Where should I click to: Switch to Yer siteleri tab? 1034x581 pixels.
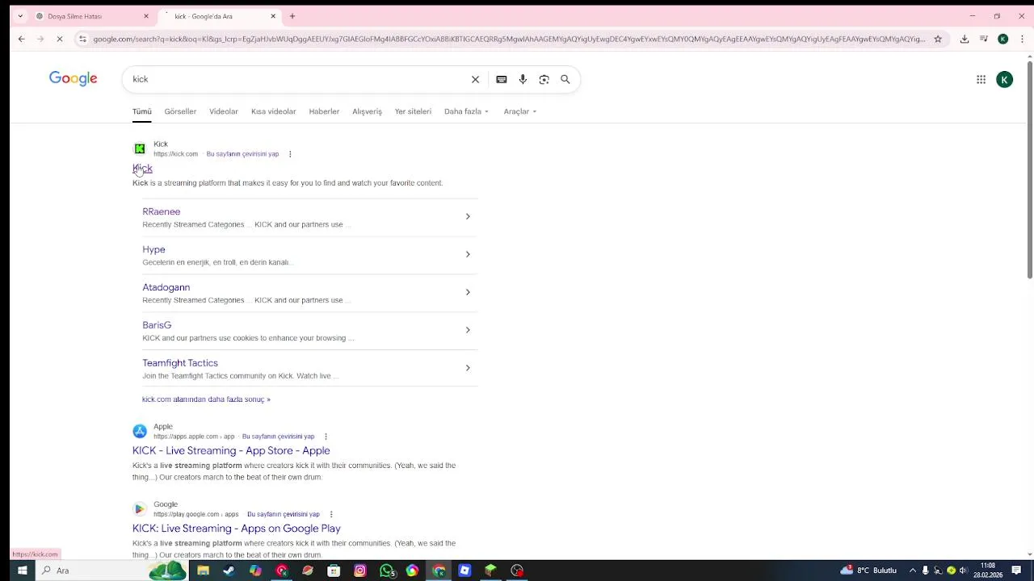click(x=413, y=111)
